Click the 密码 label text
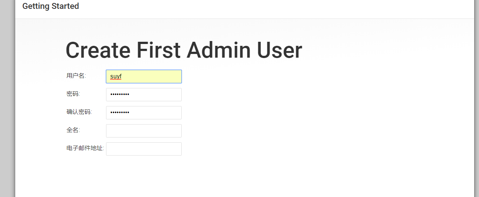Viewport: 479px width, 197px height. [73, 94]
